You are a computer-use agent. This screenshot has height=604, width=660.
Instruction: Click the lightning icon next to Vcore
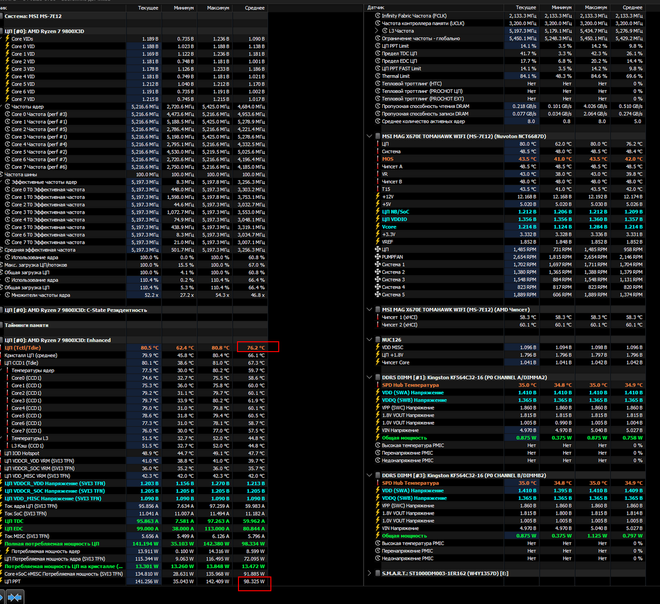378,227
